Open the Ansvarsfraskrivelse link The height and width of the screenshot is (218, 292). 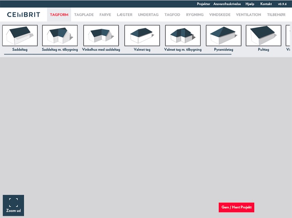(227, 4)
